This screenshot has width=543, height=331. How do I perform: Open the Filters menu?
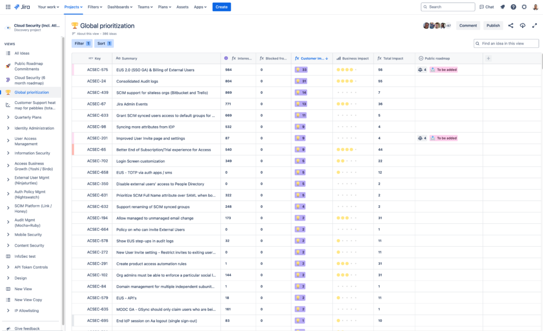(x=94, y=7)
